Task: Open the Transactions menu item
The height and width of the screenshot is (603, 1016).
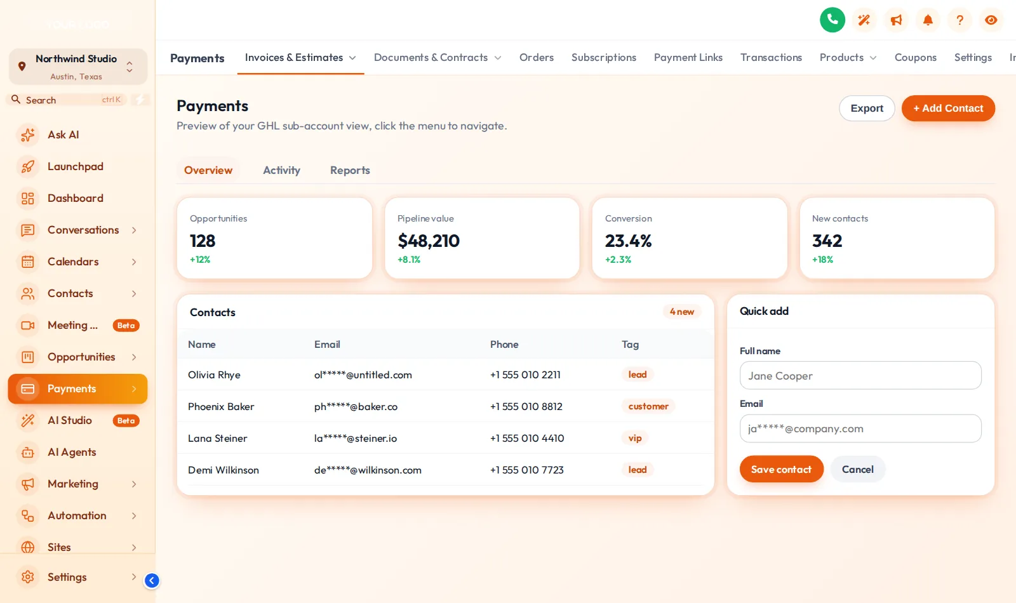Action: point(771,58)
